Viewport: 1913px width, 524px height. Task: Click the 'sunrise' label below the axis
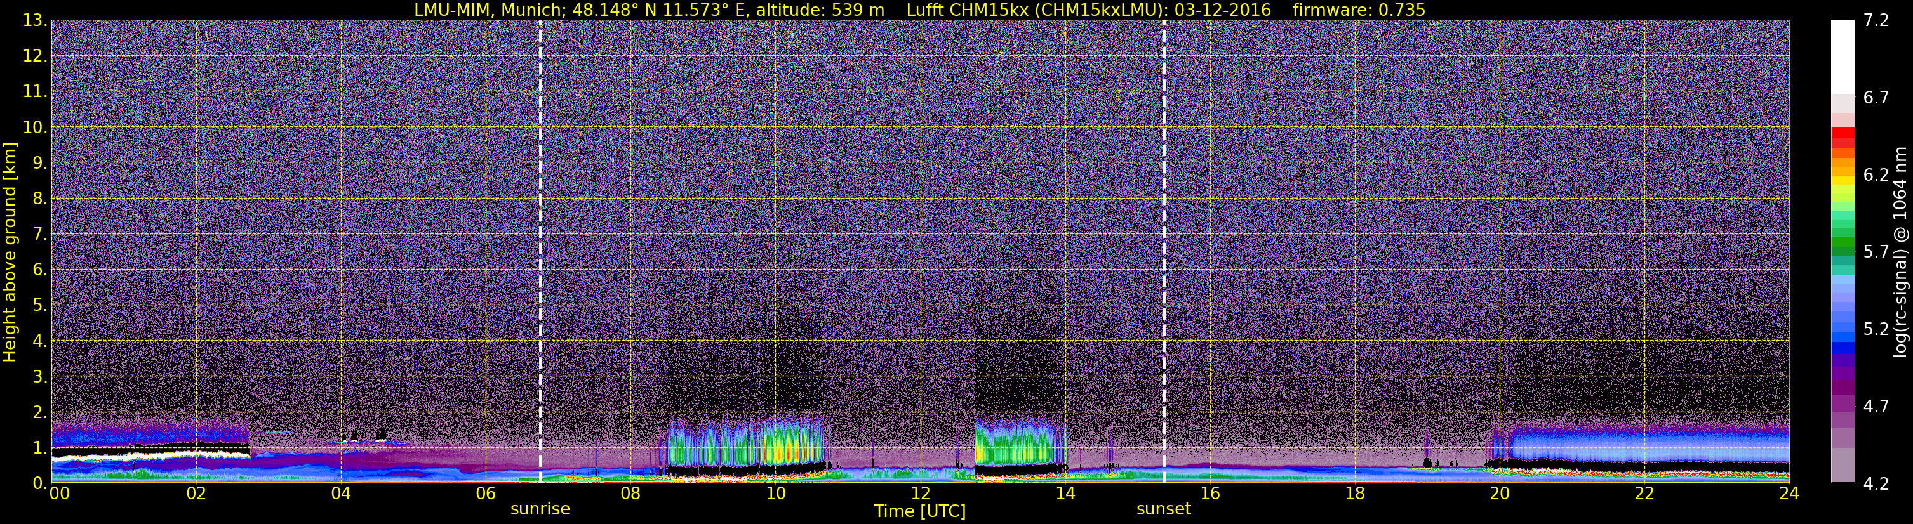point(540,509)
